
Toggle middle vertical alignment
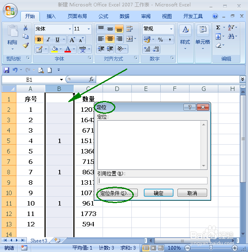(110, 29)
